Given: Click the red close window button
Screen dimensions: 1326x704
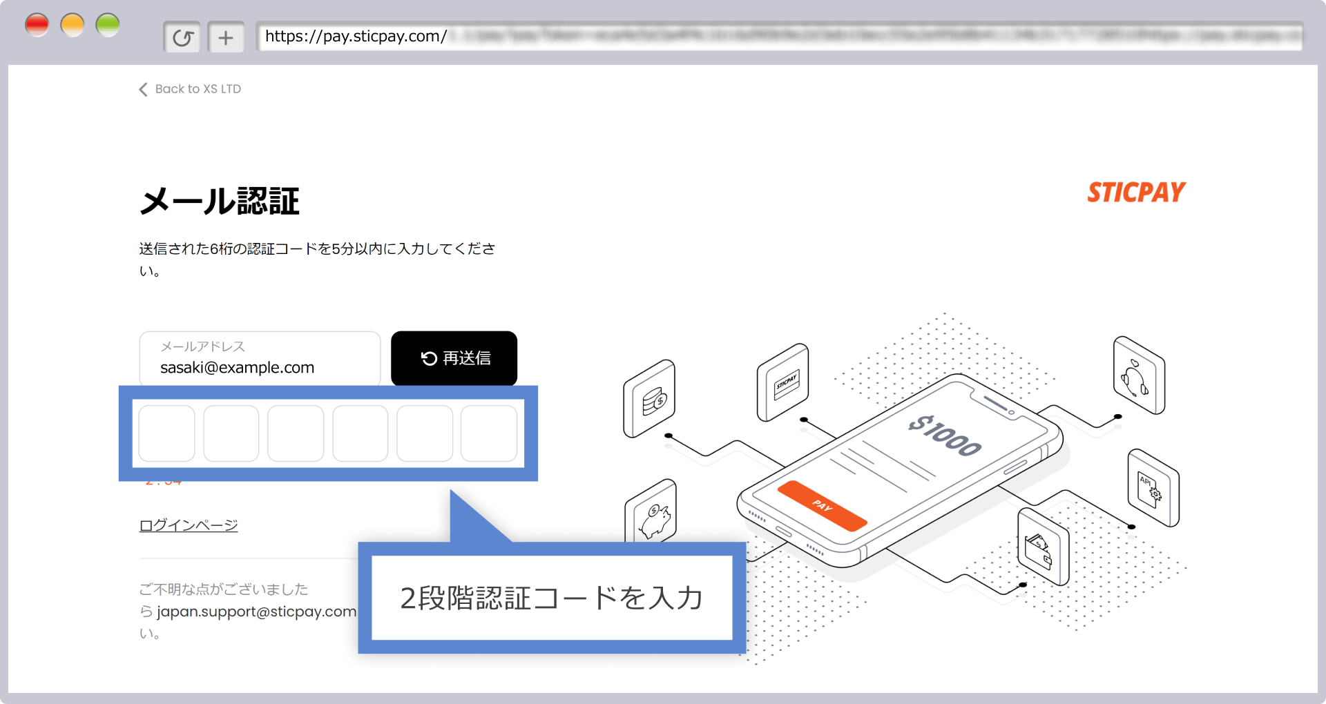Looking at the screenshot, I should 37,25.
